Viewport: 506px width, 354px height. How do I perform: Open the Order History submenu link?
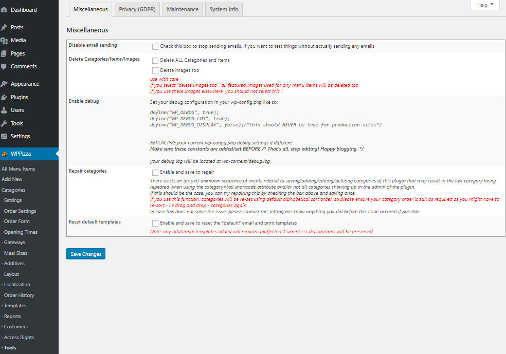pos(19,295)
